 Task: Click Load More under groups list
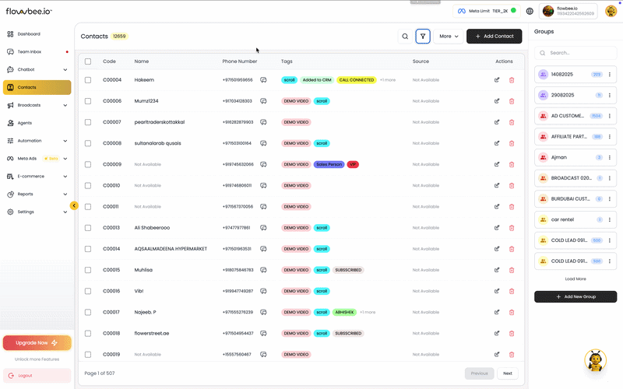click(x=575, y=279)
